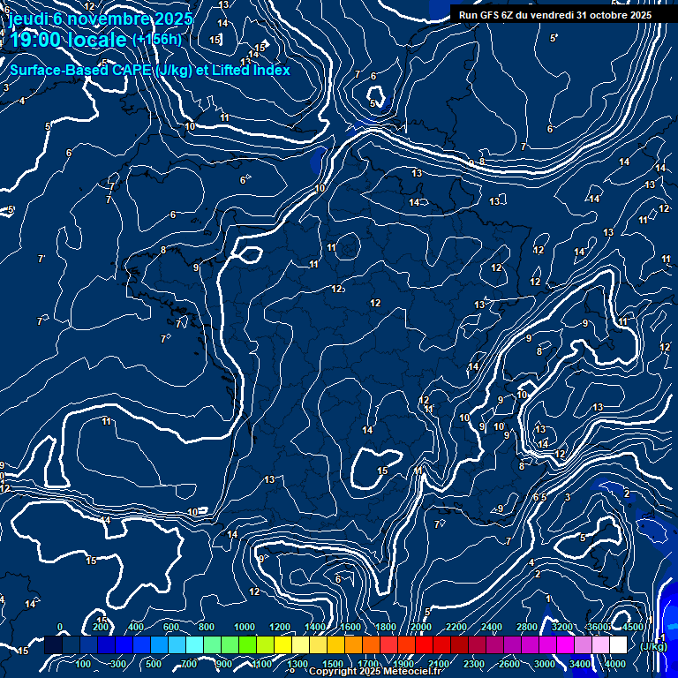The width and height of the screenshot is (678, 678).
Task: Click the legend label '1500'
Action: click(333, 664)
